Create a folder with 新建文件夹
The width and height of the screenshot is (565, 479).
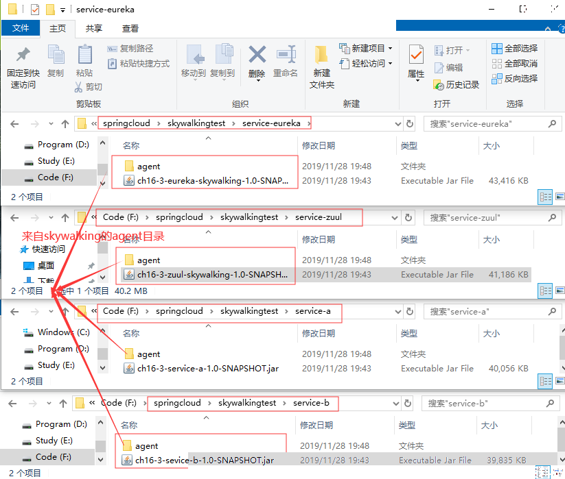[x=322, y=68]
